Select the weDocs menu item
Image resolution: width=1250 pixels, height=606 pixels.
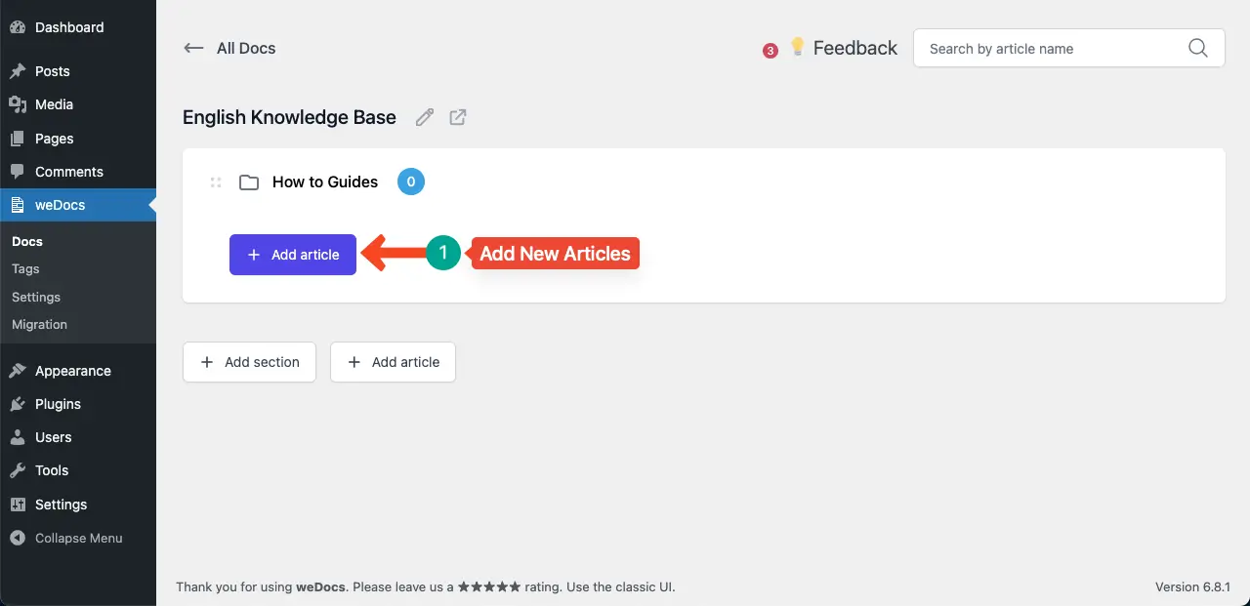click(78, 205)
